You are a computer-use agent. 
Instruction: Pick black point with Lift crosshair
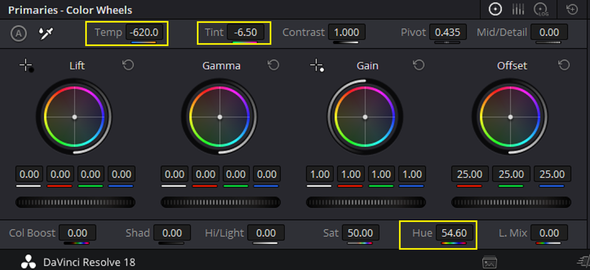pos(26,66)
